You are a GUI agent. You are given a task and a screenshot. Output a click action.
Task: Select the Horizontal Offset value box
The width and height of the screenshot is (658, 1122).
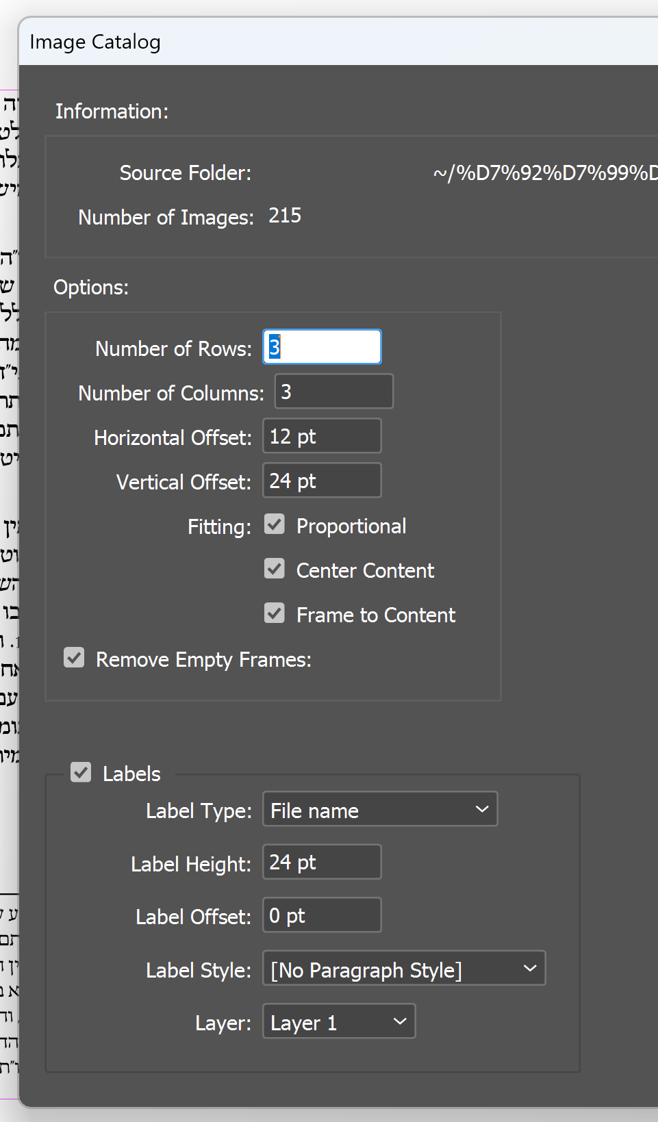(x=322, y=436)
